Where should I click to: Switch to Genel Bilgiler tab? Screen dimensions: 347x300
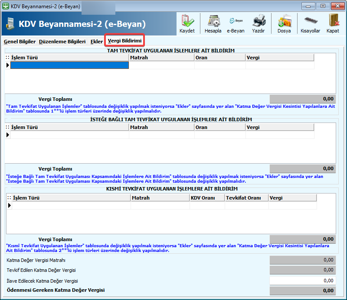click(x=20, y=42)
